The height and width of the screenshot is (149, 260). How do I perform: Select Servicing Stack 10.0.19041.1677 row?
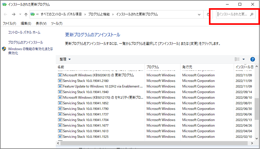[155, 125]
